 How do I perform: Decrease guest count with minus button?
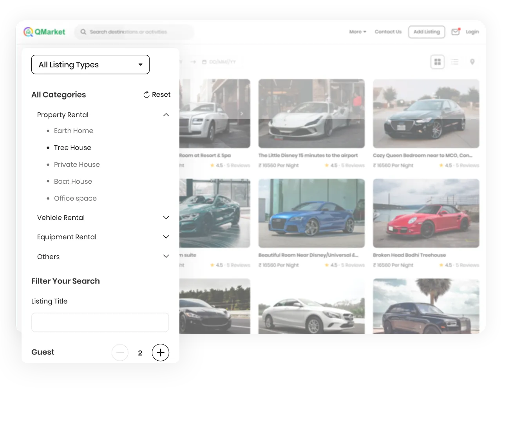click(120, 352)
